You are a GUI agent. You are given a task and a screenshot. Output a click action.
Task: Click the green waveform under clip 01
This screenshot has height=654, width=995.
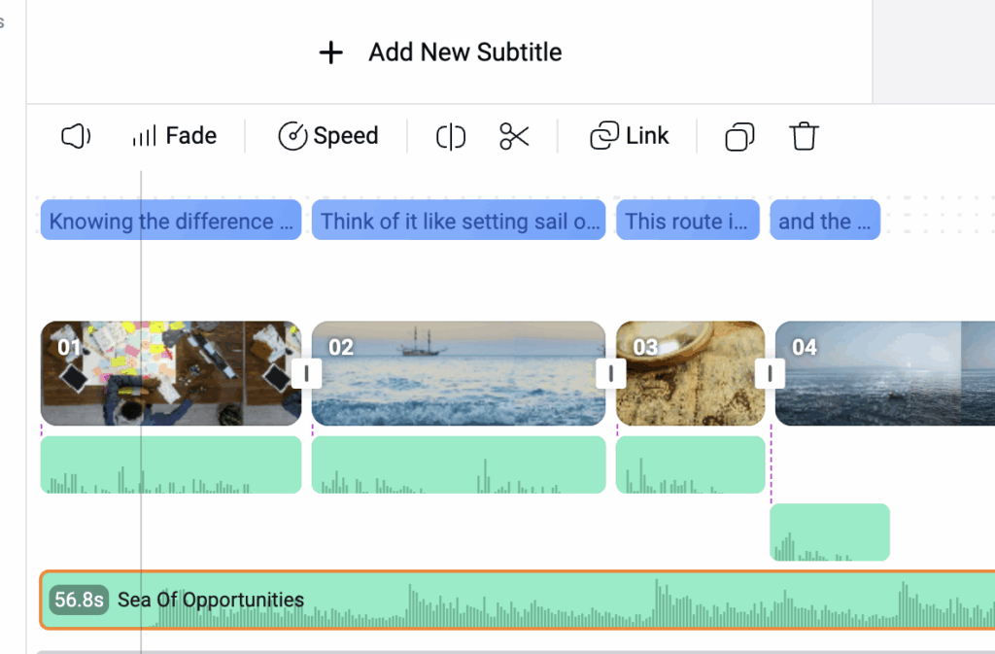pos(170,465)
